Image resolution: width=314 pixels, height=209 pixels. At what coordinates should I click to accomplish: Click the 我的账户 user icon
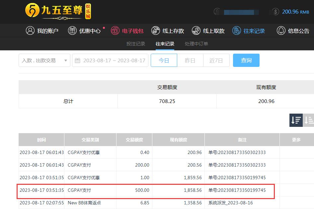(30, 31)
